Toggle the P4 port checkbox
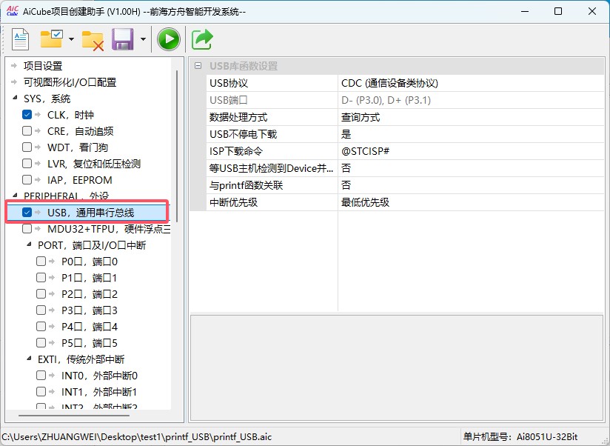The width and height of the screenshot is (610, 446). [x=41, y=327]
